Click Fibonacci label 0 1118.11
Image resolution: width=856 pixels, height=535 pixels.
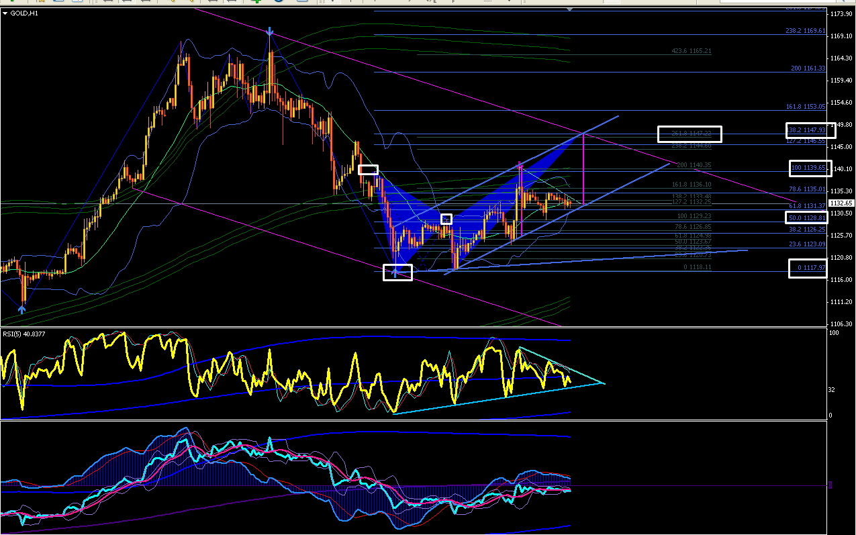pyautogui.click(x=697, y=267)
